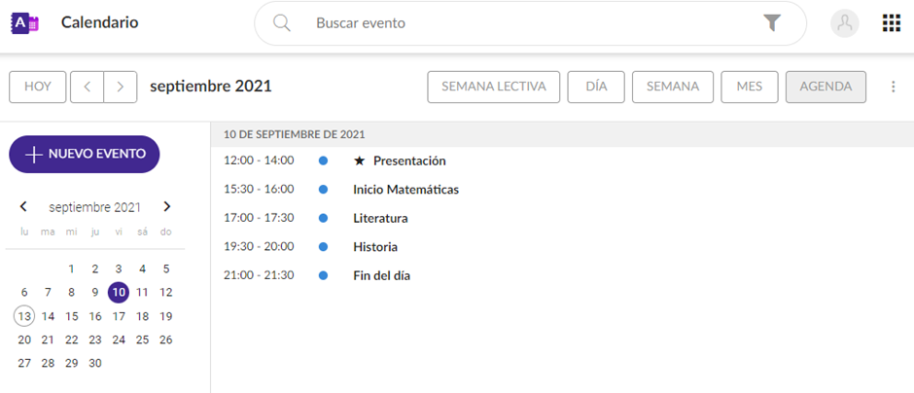Screen dimensions: 914x393
Task: Go to next period with toolbar arrow
Action: [x=120, y=87]
